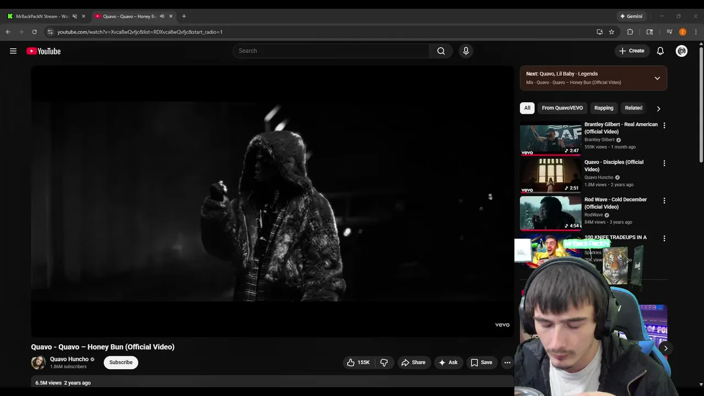The height and width of the screenshot is (396, 704).
Task: Select the From QuavoVEVO chip
Action: 562,108
